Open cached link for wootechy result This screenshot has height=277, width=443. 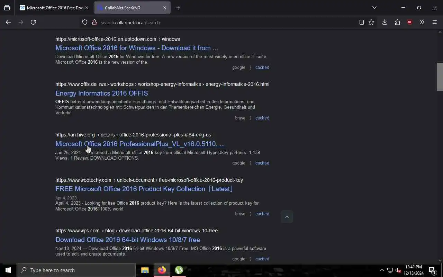click(x=262, y=214)
